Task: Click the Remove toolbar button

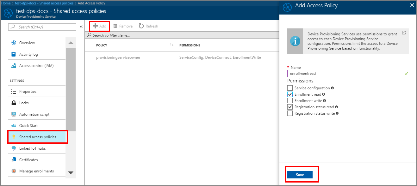Action: [x=123, y=26]
